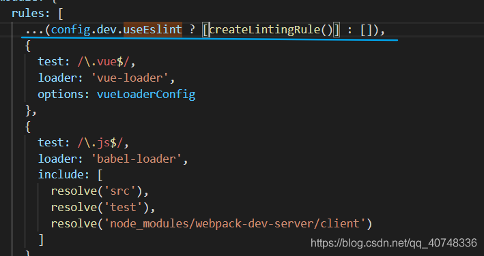This screenshot has height=256, width=484.
Task: Click 'config' in the spread expression
Action: coord(71,30)
